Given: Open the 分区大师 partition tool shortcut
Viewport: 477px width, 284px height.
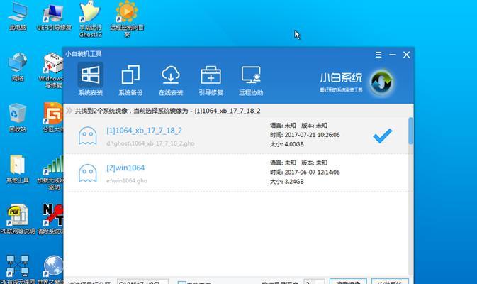Looking at the screenshot, I should pyautogui.click(x=53, y=118).
